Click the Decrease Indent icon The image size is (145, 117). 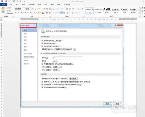67,9
